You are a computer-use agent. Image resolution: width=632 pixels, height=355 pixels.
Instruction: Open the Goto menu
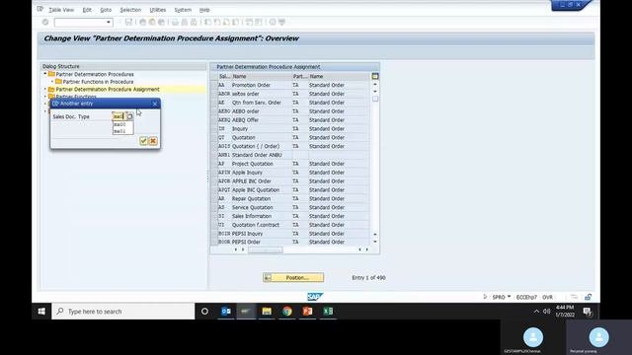pyautogui.click(x=106, y=10)
